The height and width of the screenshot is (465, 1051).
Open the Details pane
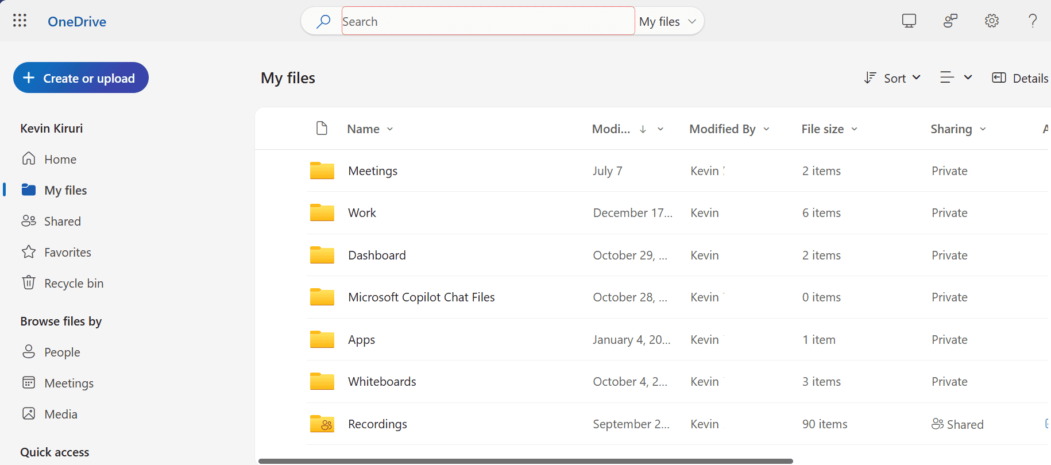coord(1020,78)
